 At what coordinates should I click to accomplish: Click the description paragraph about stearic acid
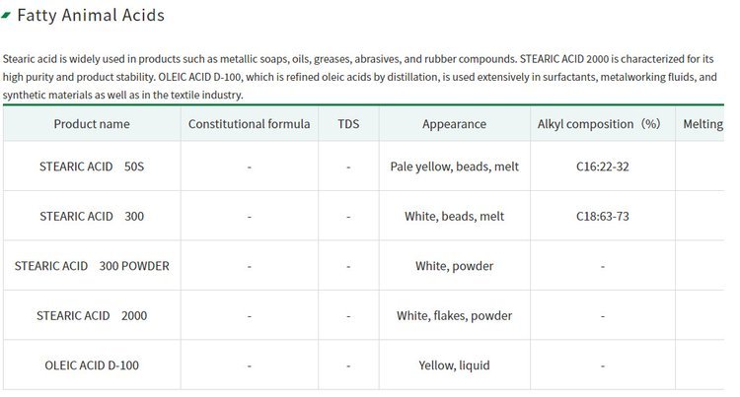(x=360, y=77)
